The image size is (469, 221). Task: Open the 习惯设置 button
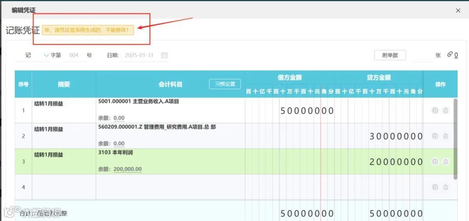point(225,84)
